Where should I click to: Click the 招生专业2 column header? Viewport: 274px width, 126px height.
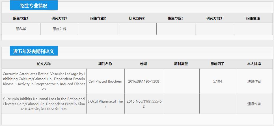click(x=98, y=18)
